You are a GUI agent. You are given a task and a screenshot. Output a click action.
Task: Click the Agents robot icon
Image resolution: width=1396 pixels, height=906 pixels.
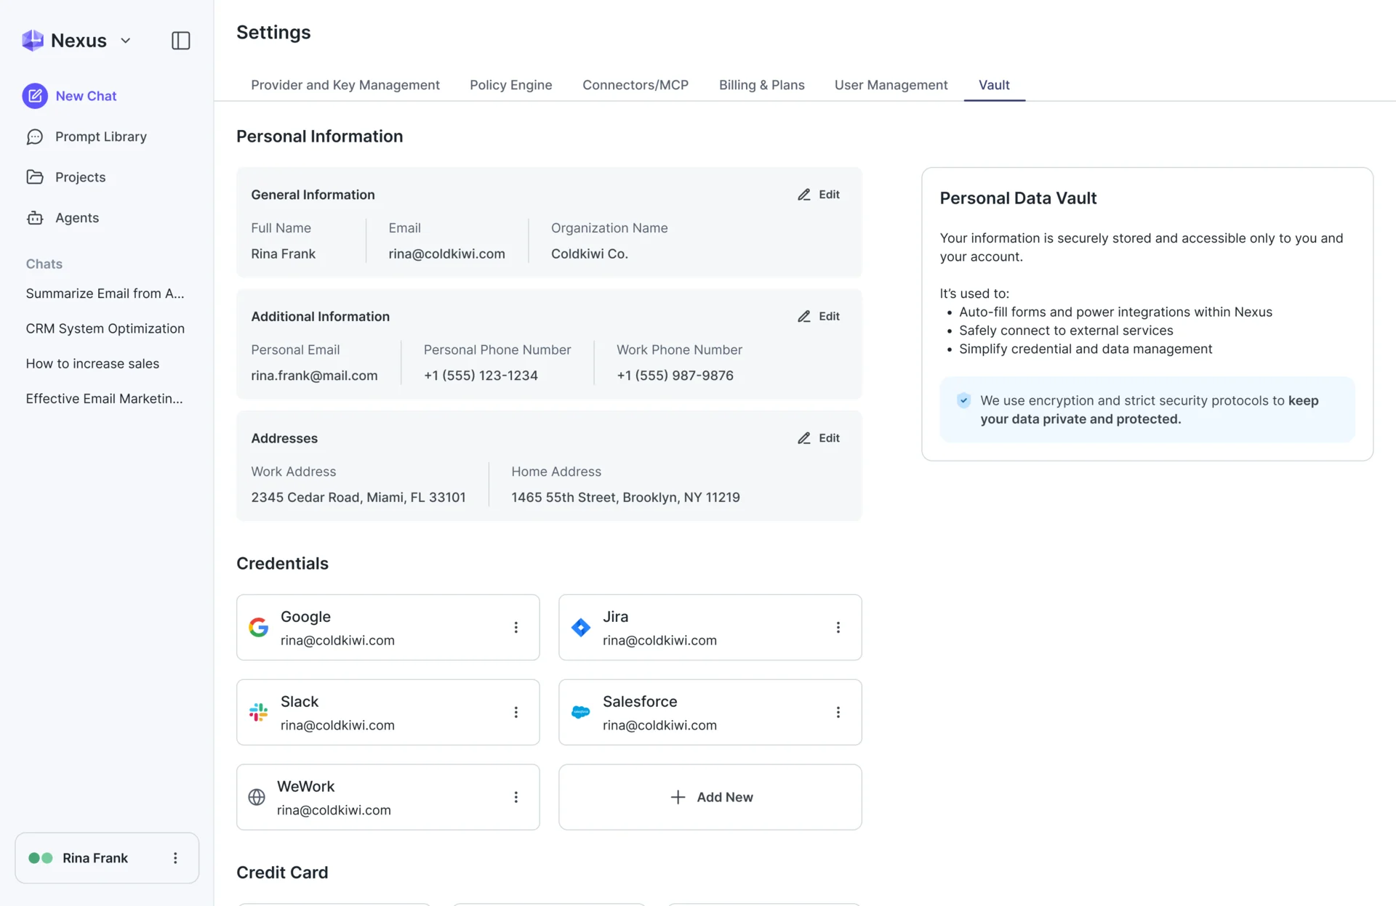pyautogui.click(x=35, y=218)
